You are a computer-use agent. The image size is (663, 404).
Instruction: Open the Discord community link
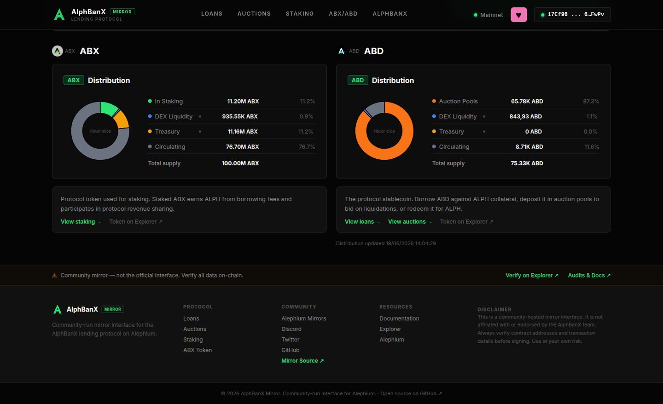pyautogui.click(x=291, y=329)
